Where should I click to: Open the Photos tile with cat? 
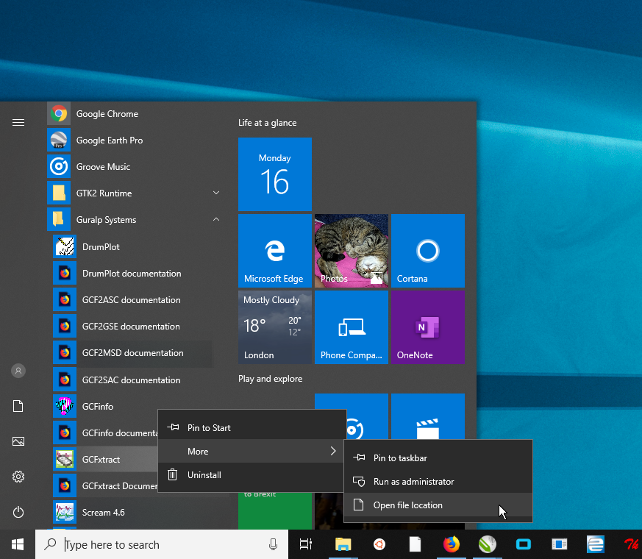pos(352,251)
